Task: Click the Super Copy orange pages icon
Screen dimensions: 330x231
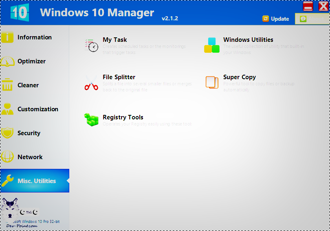Action: [x=212, y=82]
